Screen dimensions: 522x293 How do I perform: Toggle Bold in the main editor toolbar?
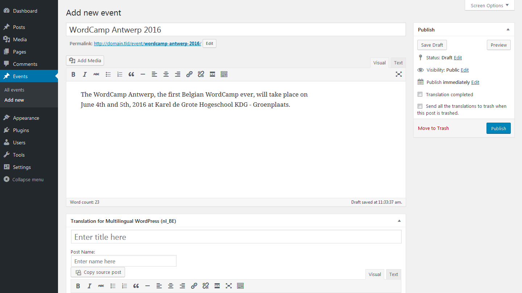[x=73, y=75]
